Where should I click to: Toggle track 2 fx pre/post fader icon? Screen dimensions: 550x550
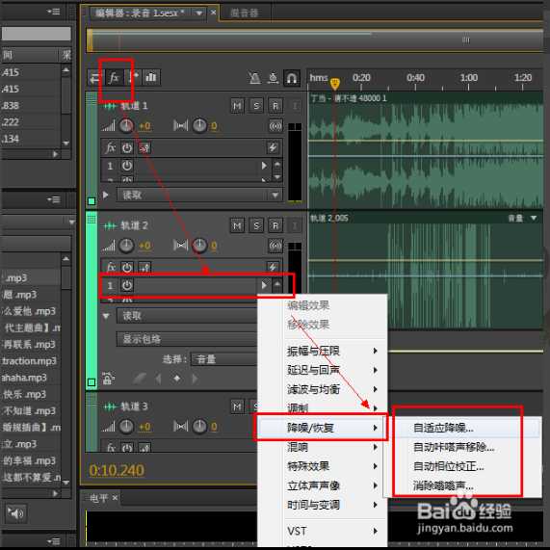[144, 268]
